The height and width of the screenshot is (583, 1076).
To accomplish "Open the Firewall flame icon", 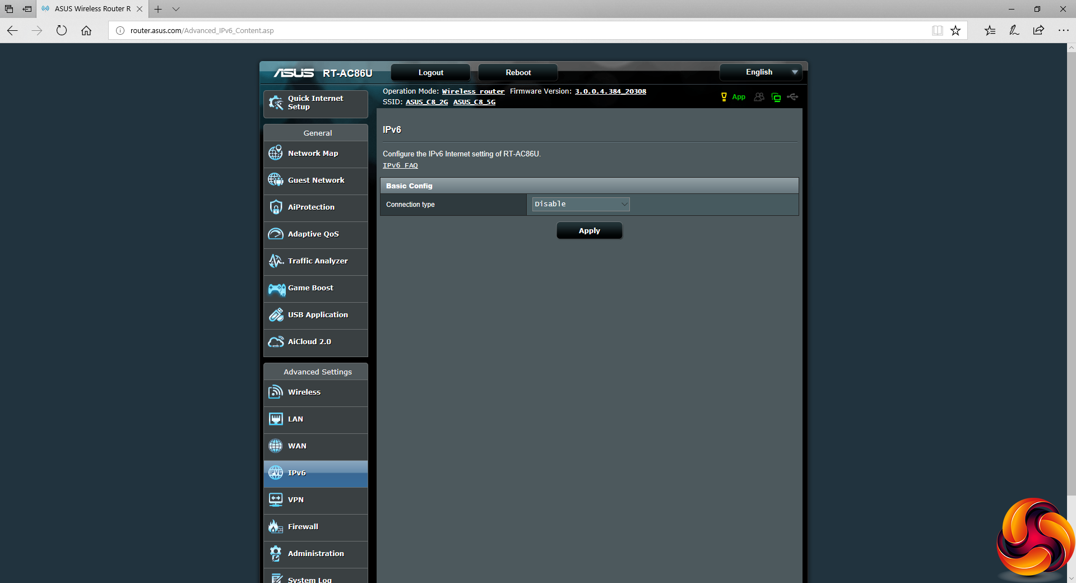I will tap(275, 526).
